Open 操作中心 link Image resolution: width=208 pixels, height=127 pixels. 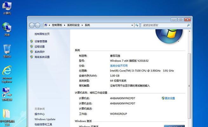(39, 114)
